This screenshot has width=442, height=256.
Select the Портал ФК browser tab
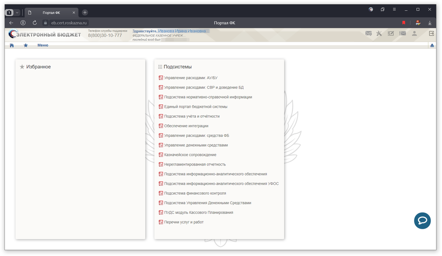(51, 13)
